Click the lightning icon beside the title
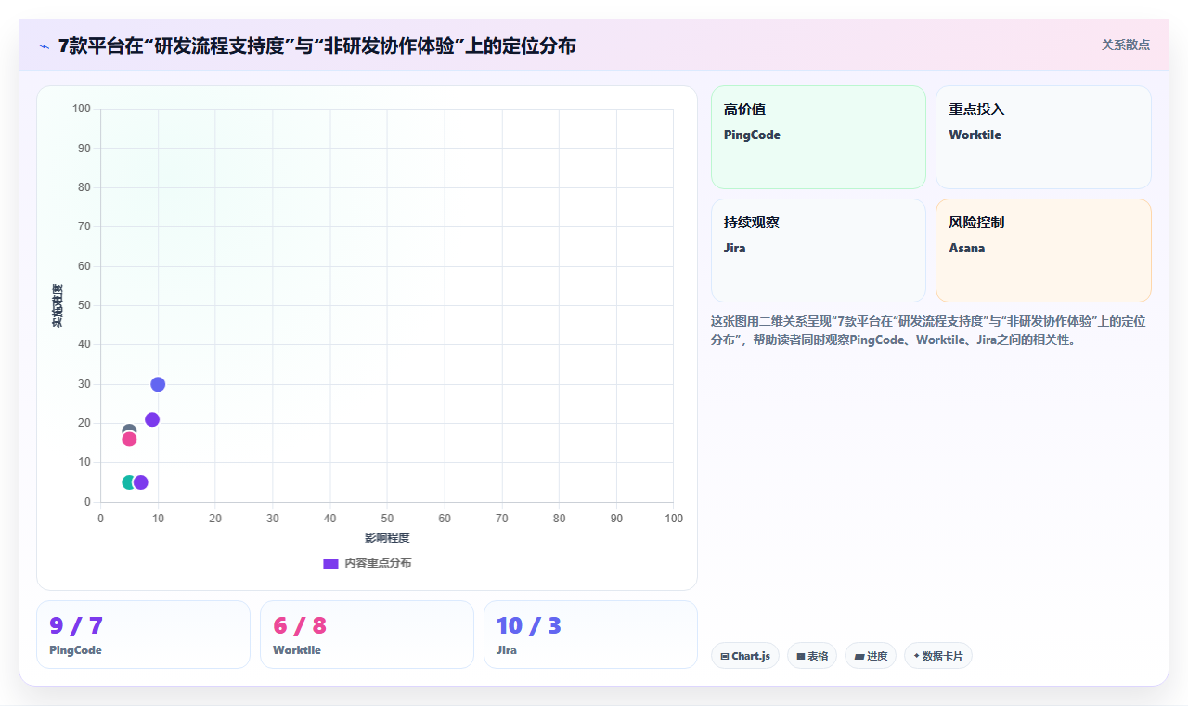Screen dimensions: 1188x706 point(44,45)
